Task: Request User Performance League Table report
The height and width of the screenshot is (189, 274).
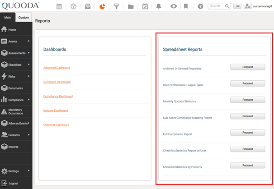Action: (x=247, y=83)
